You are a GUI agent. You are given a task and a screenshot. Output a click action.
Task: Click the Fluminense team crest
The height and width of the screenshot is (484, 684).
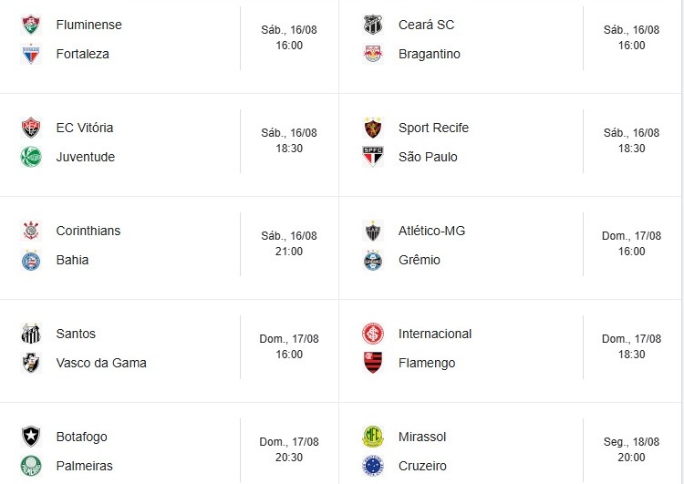click(x=31, y=25)
